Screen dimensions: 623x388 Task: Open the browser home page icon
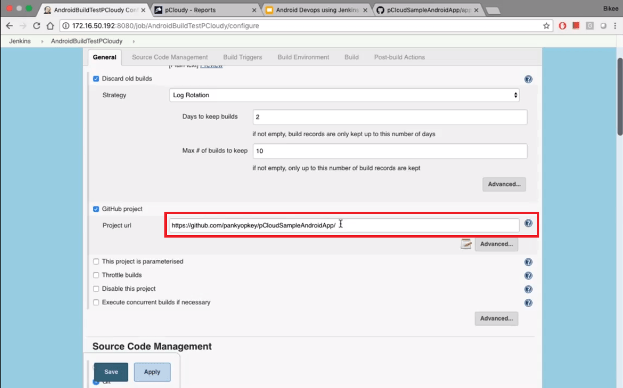point(50,26)
